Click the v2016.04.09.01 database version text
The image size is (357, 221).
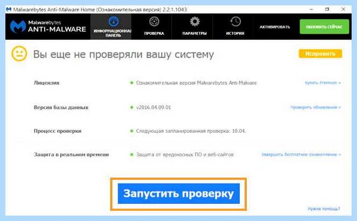coord(154,107)
